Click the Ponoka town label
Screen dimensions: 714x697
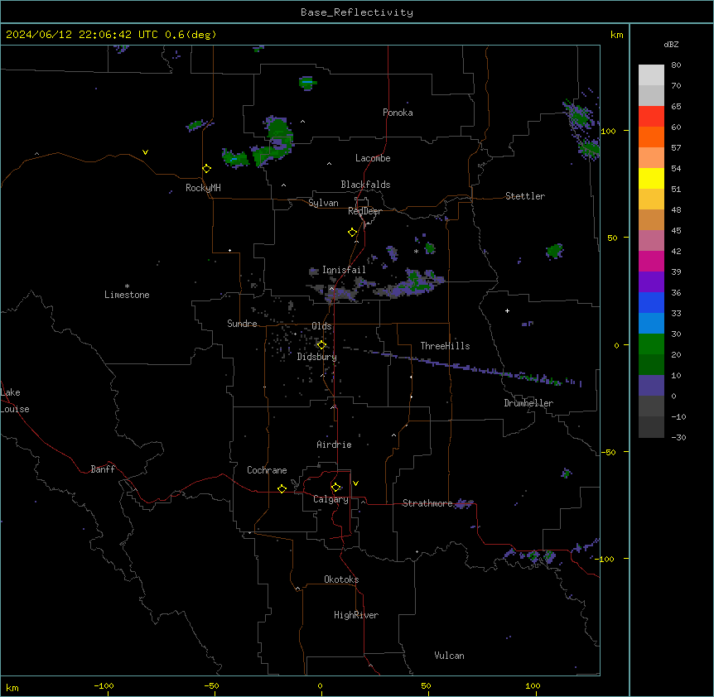(x=398, y=113)
